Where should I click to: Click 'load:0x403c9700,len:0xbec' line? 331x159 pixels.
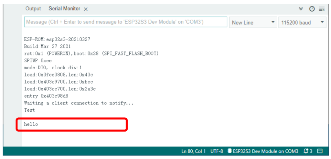59,82
